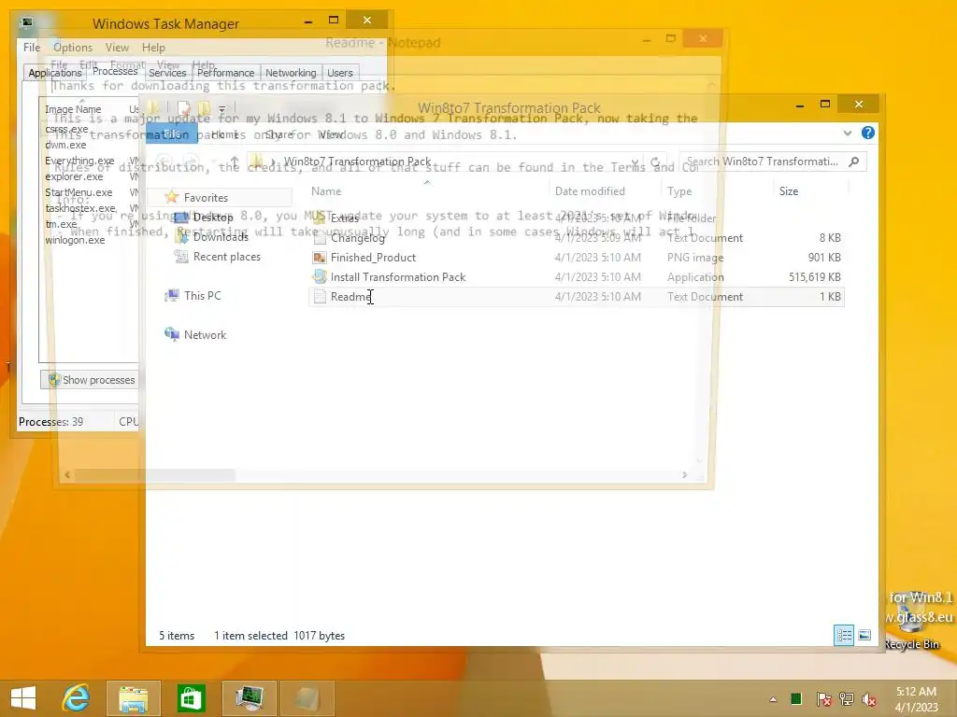This screenshot has height=717, width=957.
Task: Open the Windows Store taskbar icon
Action: click(x=191, y=698)
